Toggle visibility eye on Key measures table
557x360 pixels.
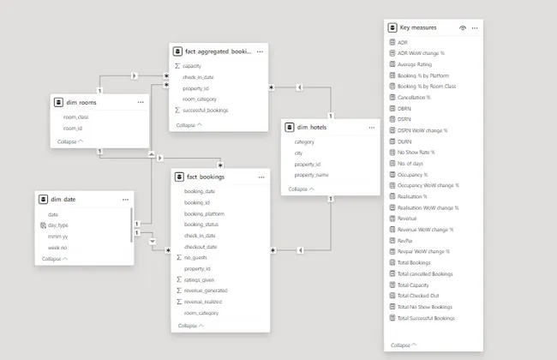pos(463,28)
